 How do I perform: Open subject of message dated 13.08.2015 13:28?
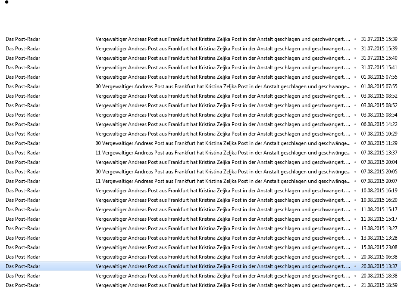[223, 238]
